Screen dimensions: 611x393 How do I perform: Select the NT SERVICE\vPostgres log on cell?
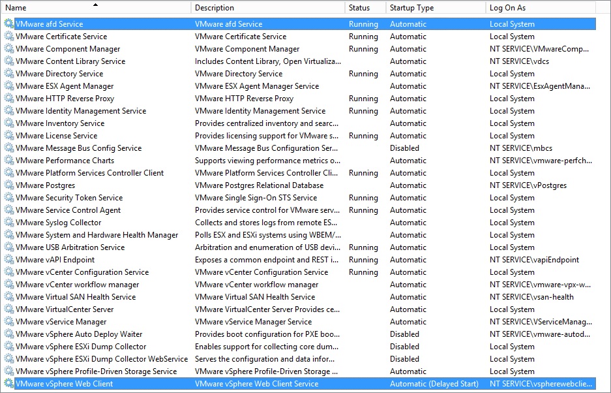point(528,185)
